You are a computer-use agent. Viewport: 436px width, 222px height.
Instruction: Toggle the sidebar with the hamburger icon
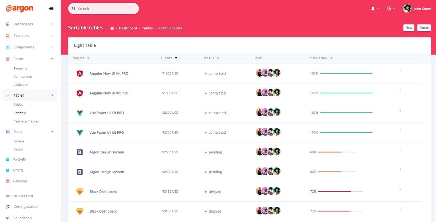pos(51,8)
